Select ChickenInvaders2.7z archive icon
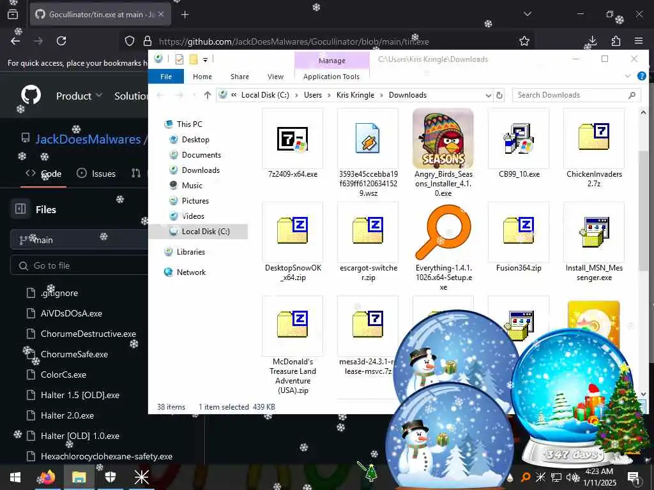Screen dimensions: 654x490 (594, 137)
